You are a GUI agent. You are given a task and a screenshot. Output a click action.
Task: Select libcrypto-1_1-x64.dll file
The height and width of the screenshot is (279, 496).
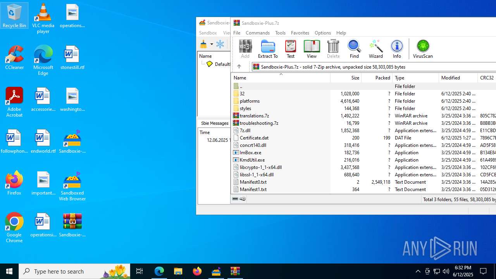coord(363,167)
